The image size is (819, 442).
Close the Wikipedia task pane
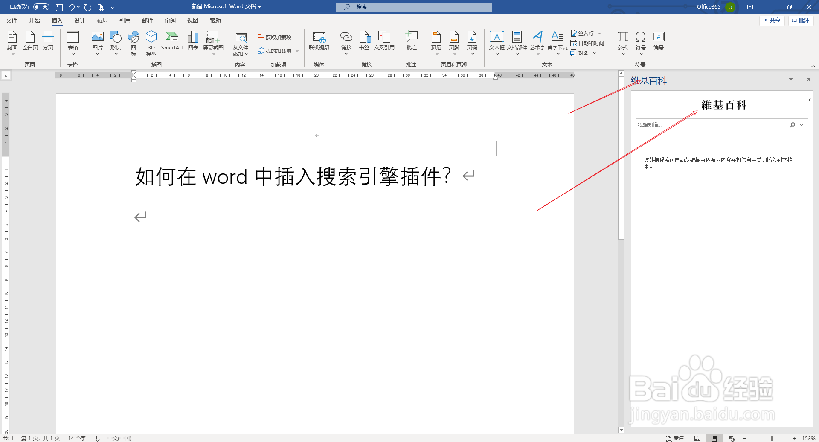808,80
